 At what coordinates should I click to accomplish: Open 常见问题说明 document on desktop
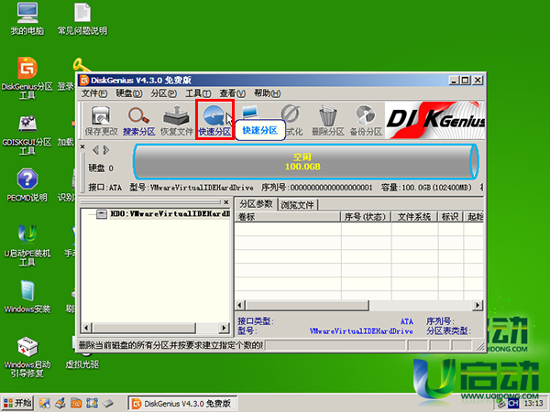[x=82, y=19]
